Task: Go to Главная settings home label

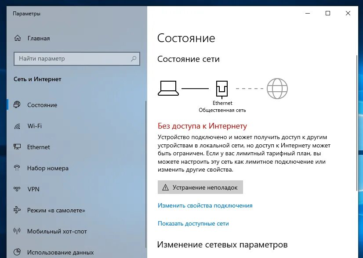Action: [x=39, y=38]
